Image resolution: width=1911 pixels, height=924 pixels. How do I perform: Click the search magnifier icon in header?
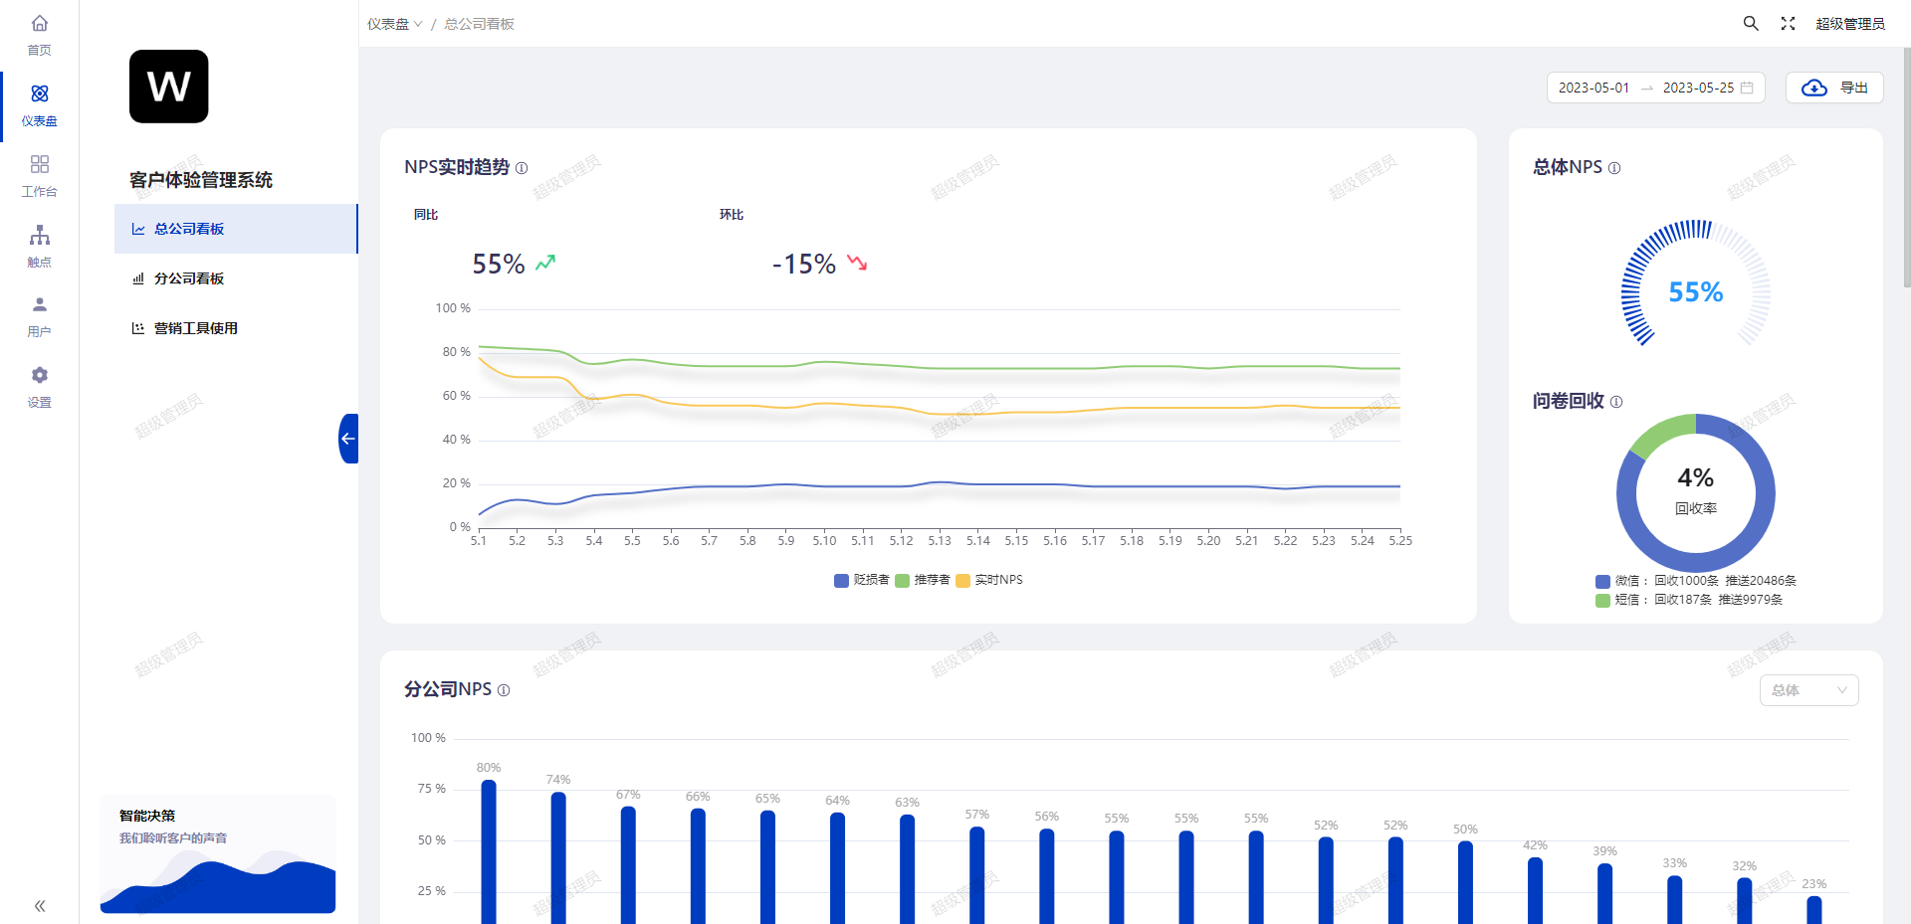1751,23
